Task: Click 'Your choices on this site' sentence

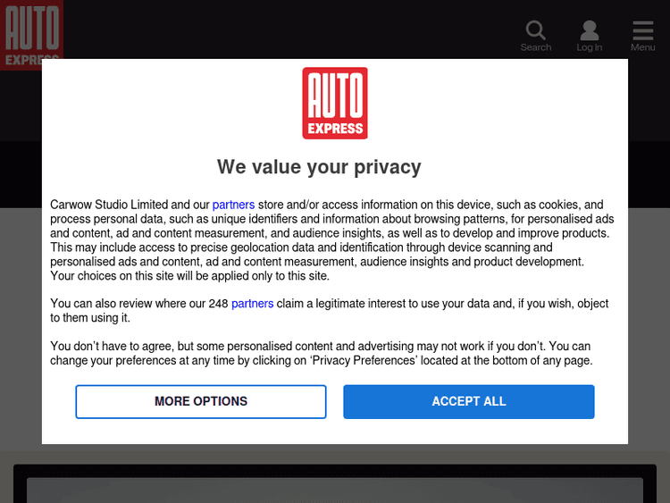Action: point(189,276)
